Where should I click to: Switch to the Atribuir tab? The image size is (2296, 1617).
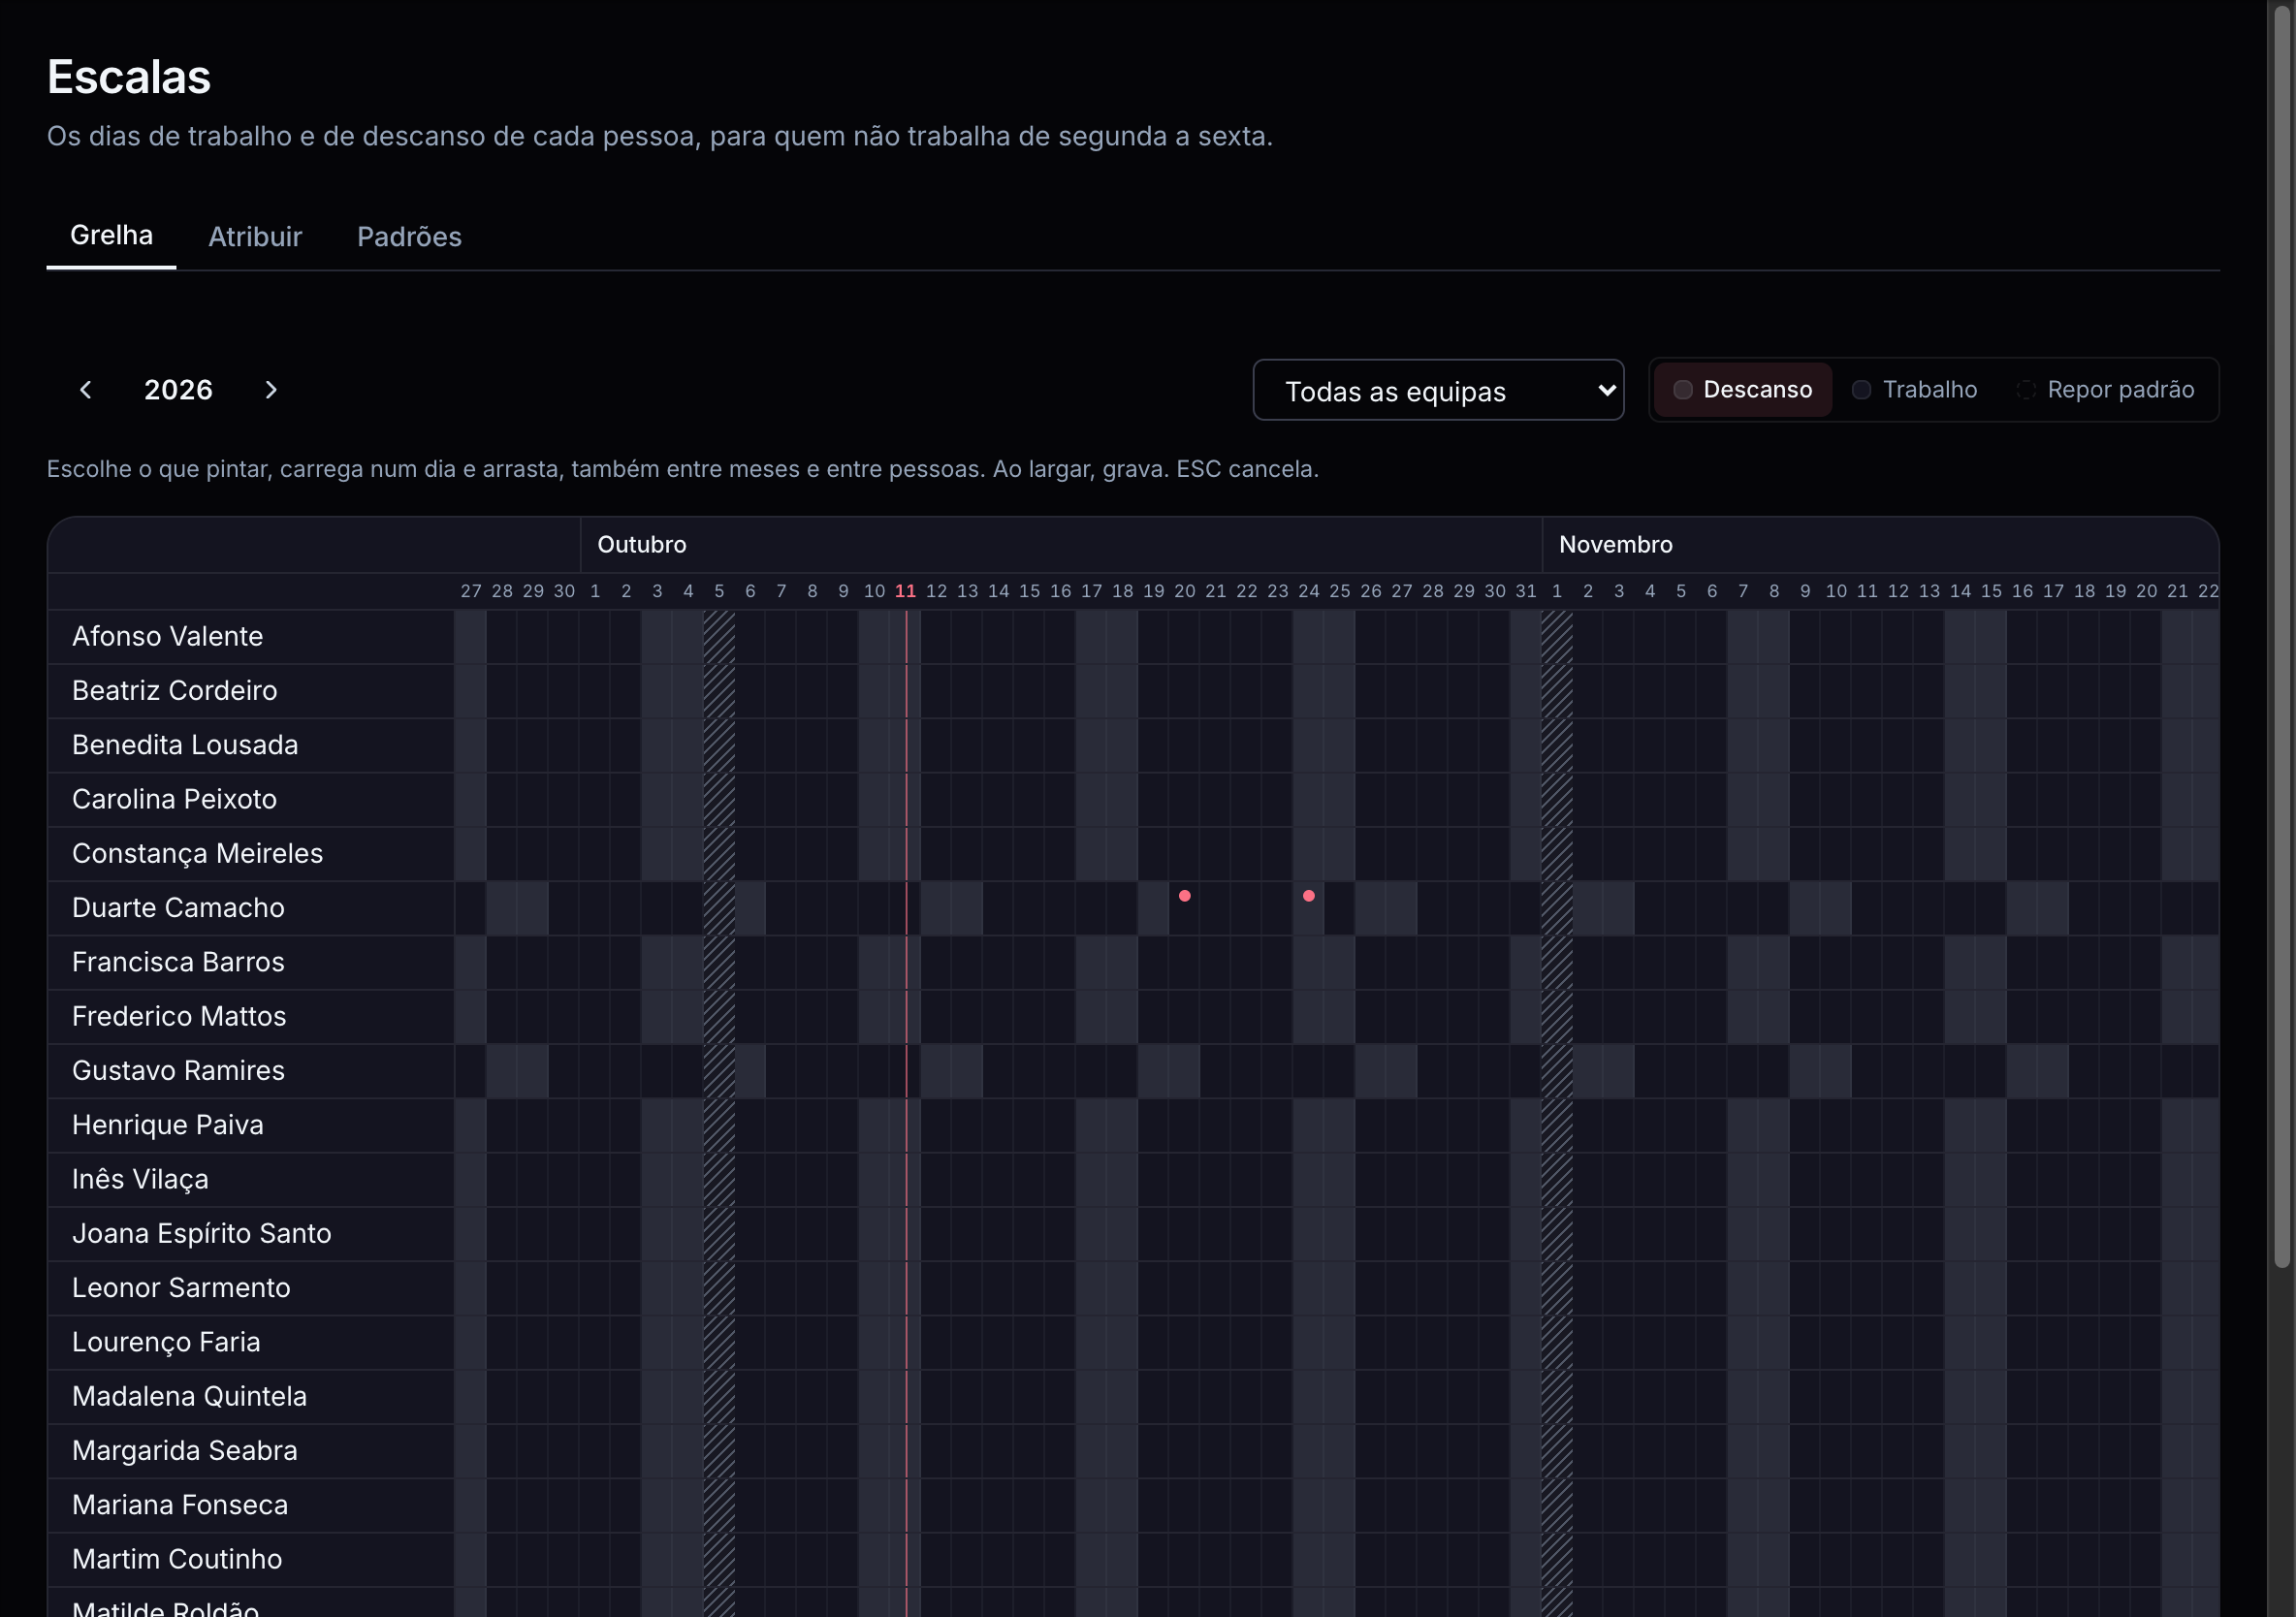click(x=255, y=237)
